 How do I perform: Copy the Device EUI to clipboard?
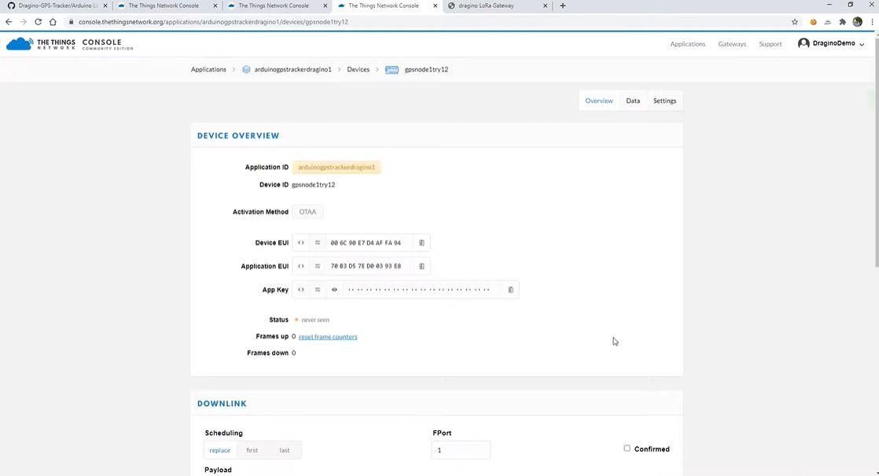(x=421, y=243)
